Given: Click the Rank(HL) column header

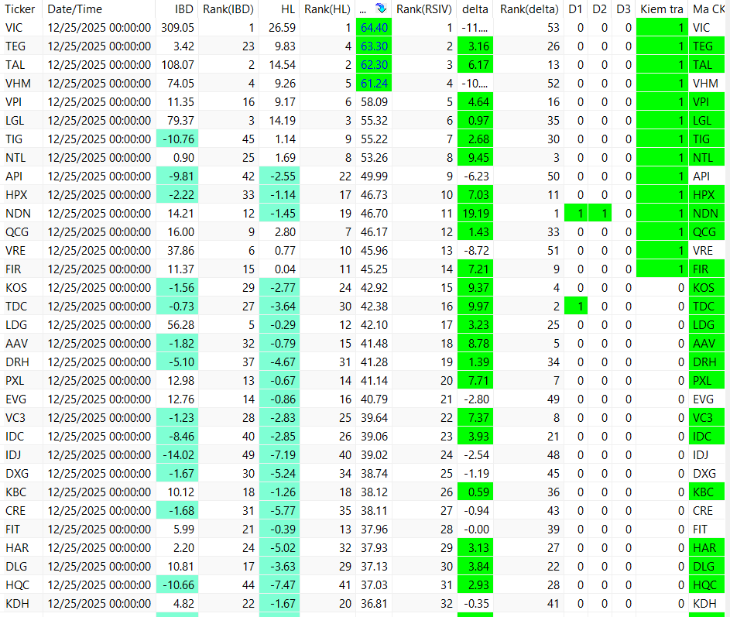Looking at the screenshot, I should click(x=327, y=9).
